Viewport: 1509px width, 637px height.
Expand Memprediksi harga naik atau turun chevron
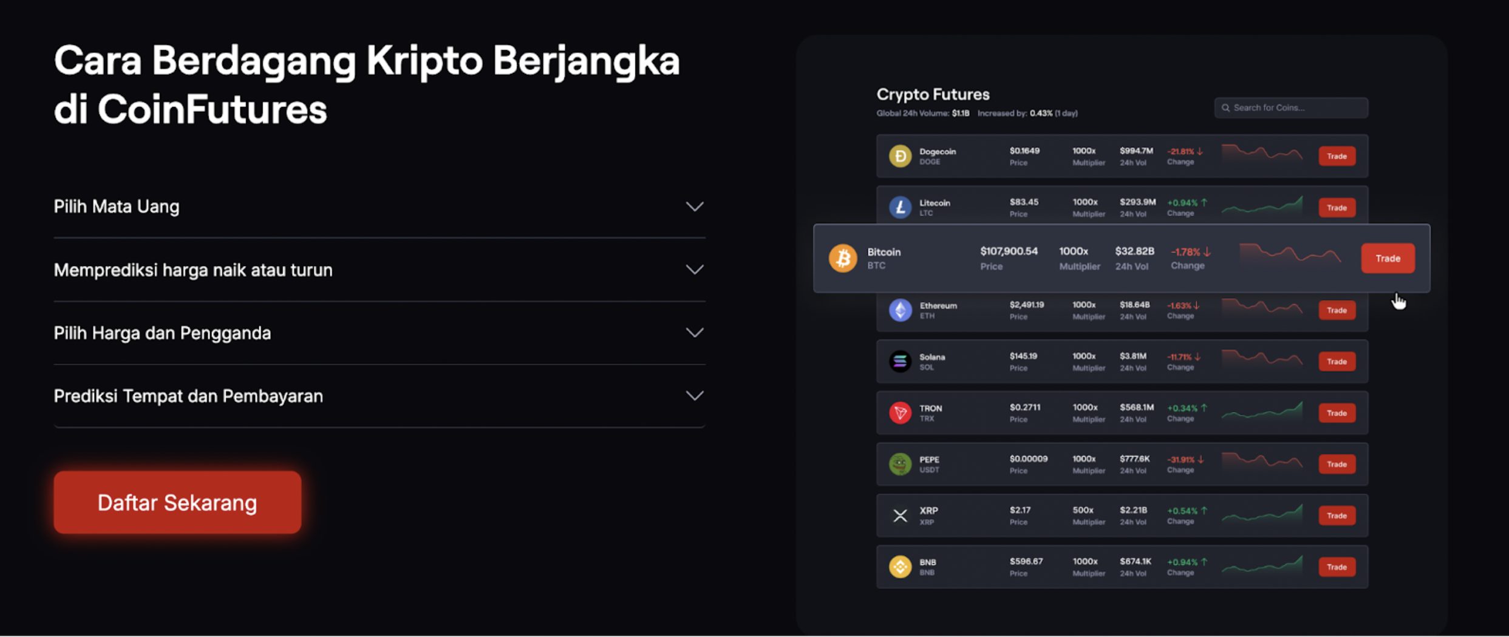click(694, 270)
